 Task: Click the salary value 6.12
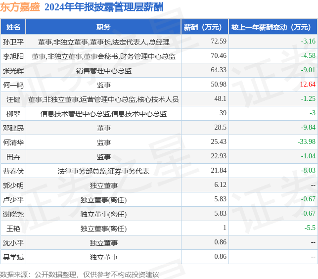[x=220, y=185]
